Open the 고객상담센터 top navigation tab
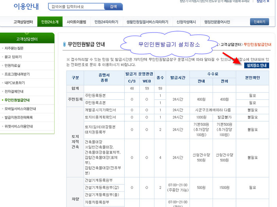 coord(23,22)
